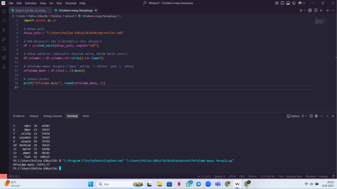Select the Terminal panel tab
337x189 pixels.
click(72, 116)
